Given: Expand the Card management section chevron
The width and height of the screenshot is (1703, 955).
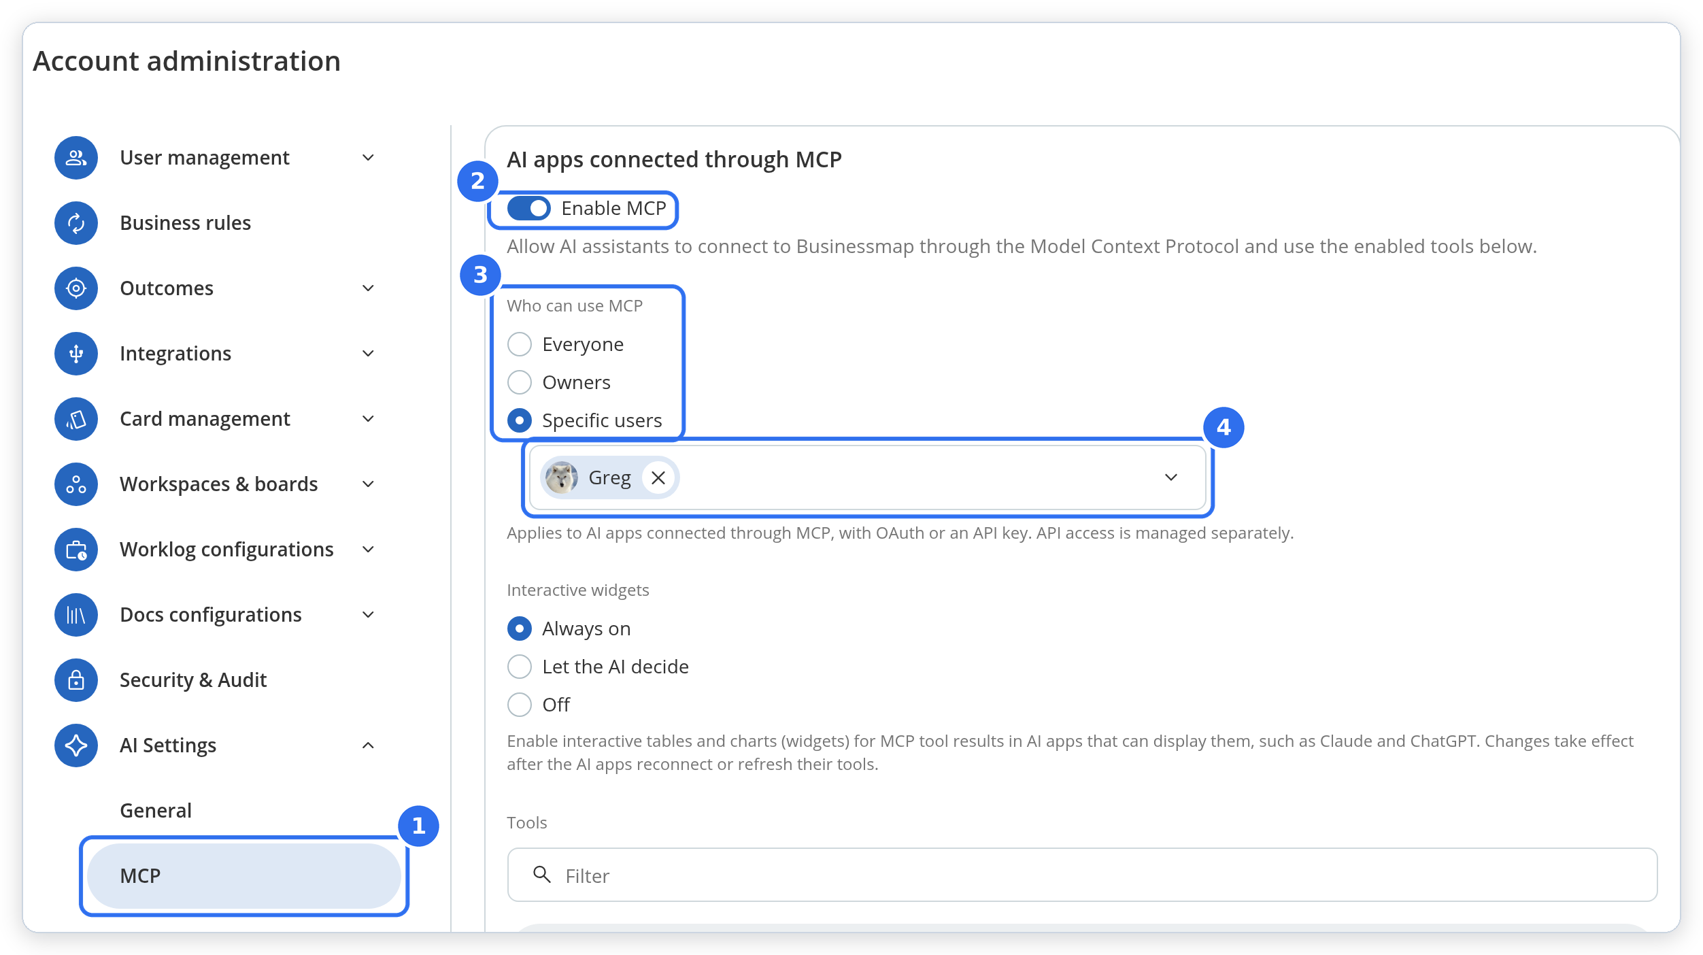Looking at the screenshot, I should 368,419.
